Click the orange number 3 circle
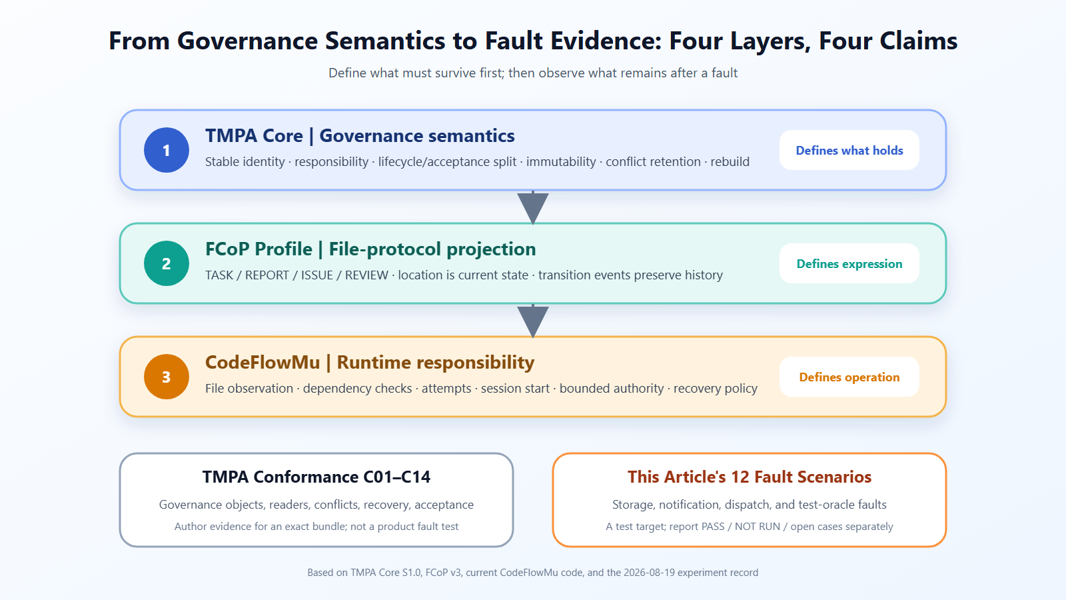This screenshot has height=600, width=1066. click(x=167, y=377)
